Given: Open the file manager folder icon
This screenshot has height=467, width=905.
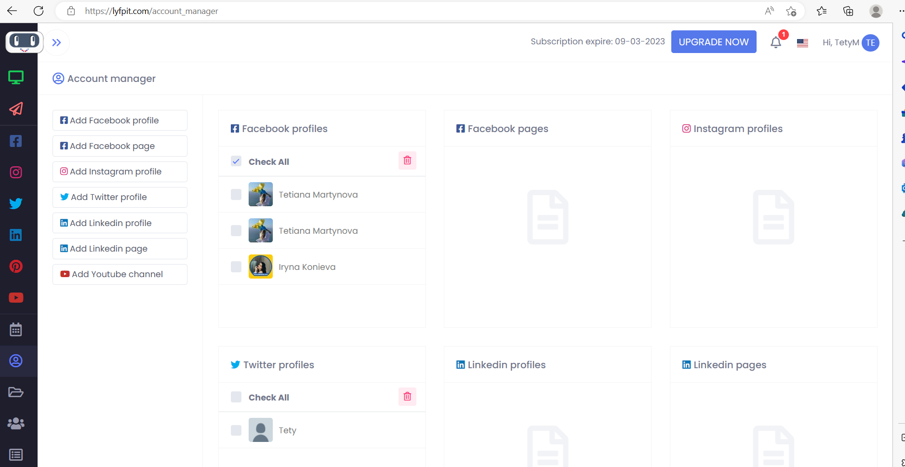Looking at the screenshot, I should click(16, 392).
